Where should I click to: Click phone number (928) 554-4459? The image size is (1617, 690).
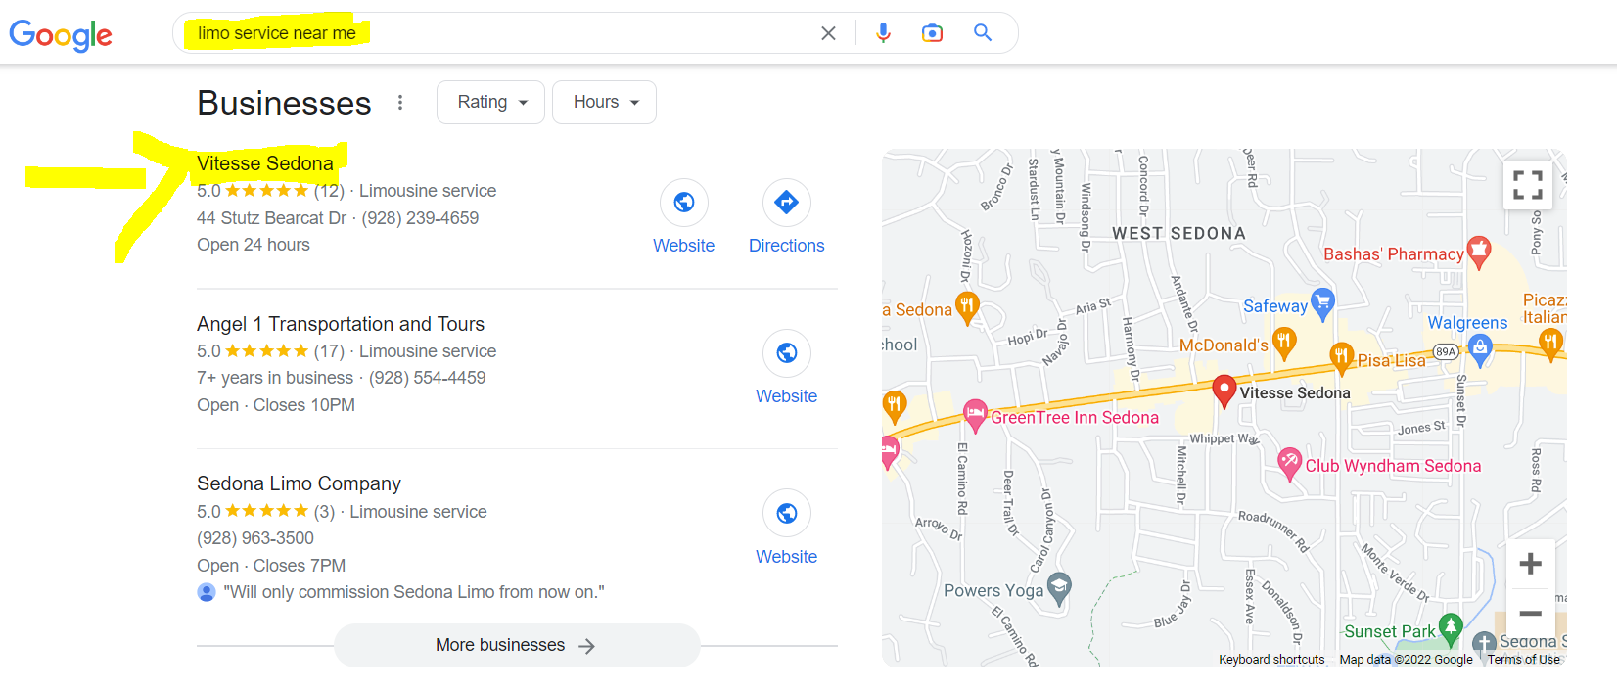click(x=428, y=378)
